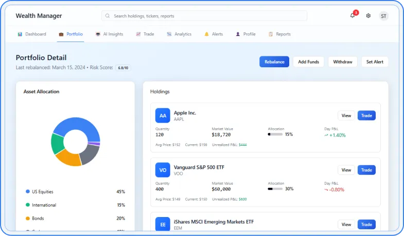Click the Vanguard VO badge icon

pos(163,170)
